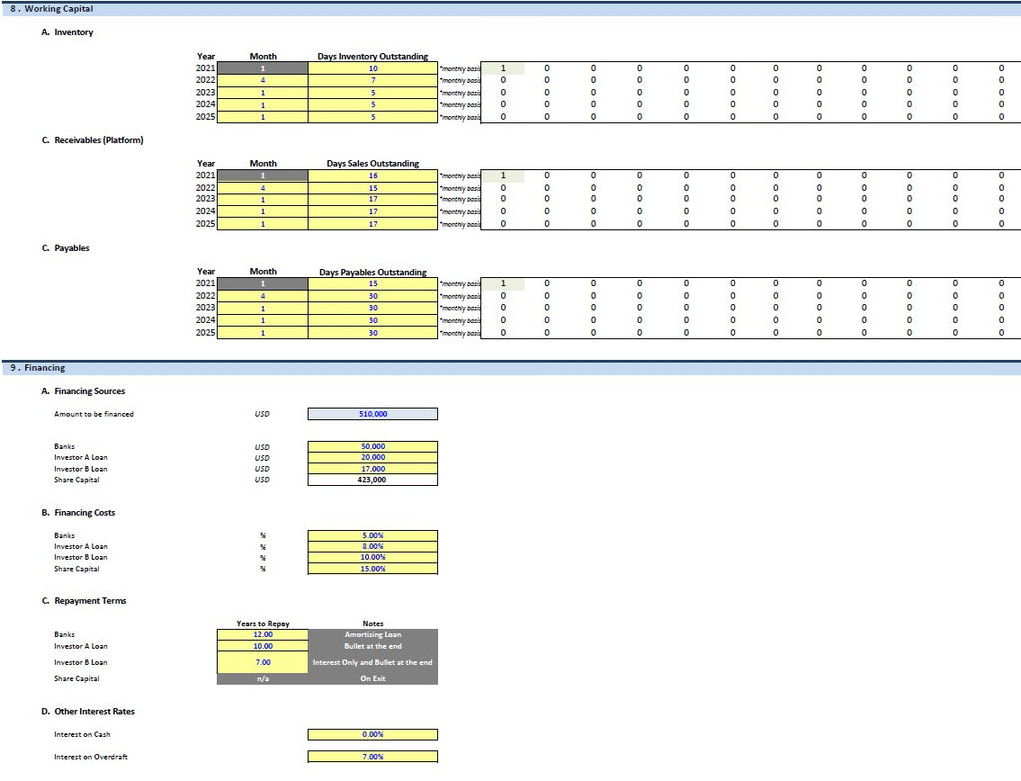Select the Share Capital 15.00% cost cell
The width and height of the screenshot is (1021, 781).
pos(373,569)
